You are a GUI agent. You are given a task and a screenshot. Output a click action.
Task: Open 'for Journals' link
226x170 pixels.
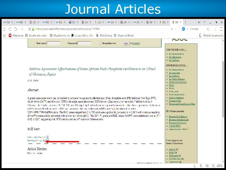pyautogui.click(x=175, y=73)
